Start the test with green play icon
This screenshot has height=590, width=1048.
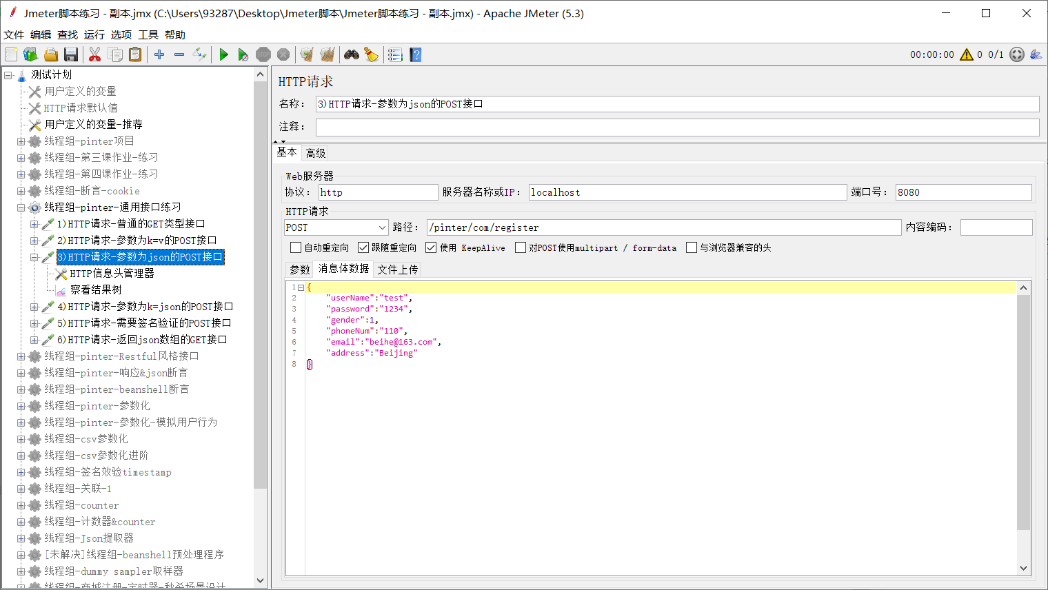(223, 54)
